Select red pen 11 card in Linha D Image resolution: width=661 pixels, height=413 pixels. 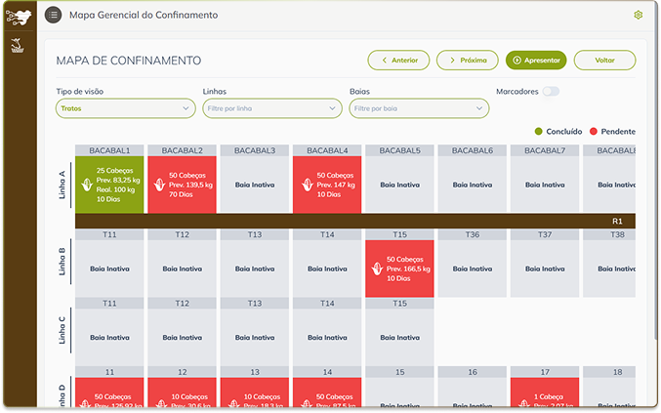point(109,393)
